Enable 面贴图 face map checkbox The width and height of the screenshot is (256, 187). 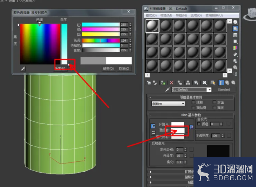193,107
